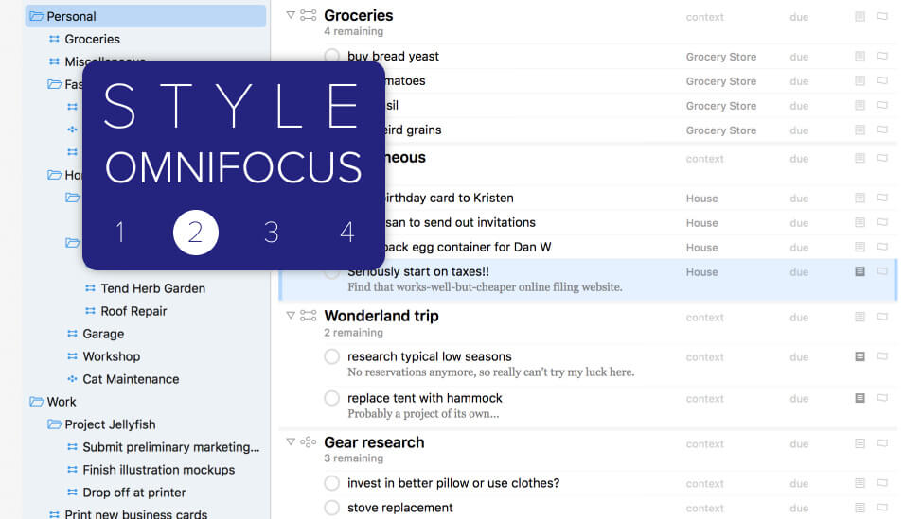
Task: Click the Wonderland trip heading title
Action: point(381,316)
